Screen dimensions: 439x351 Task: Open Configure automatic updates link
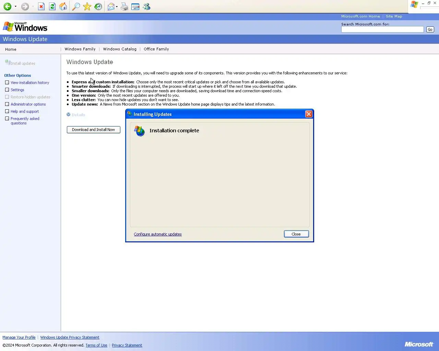tap(158, 234)
